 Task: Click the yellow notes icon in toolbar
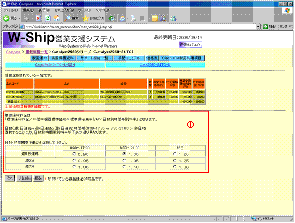tap(155, 18)
